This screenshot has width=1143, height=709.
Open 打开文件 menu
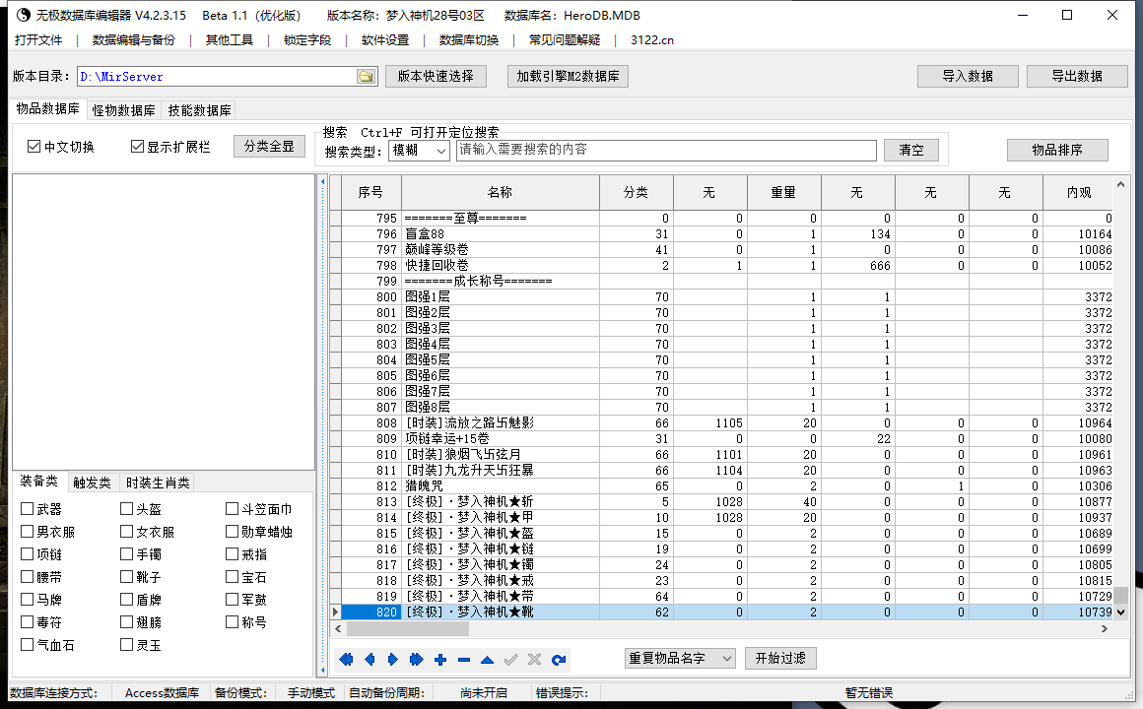tap(38, 40)
